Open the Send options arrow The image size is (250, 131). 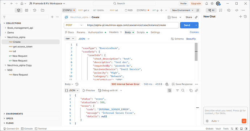pos(196,25)
